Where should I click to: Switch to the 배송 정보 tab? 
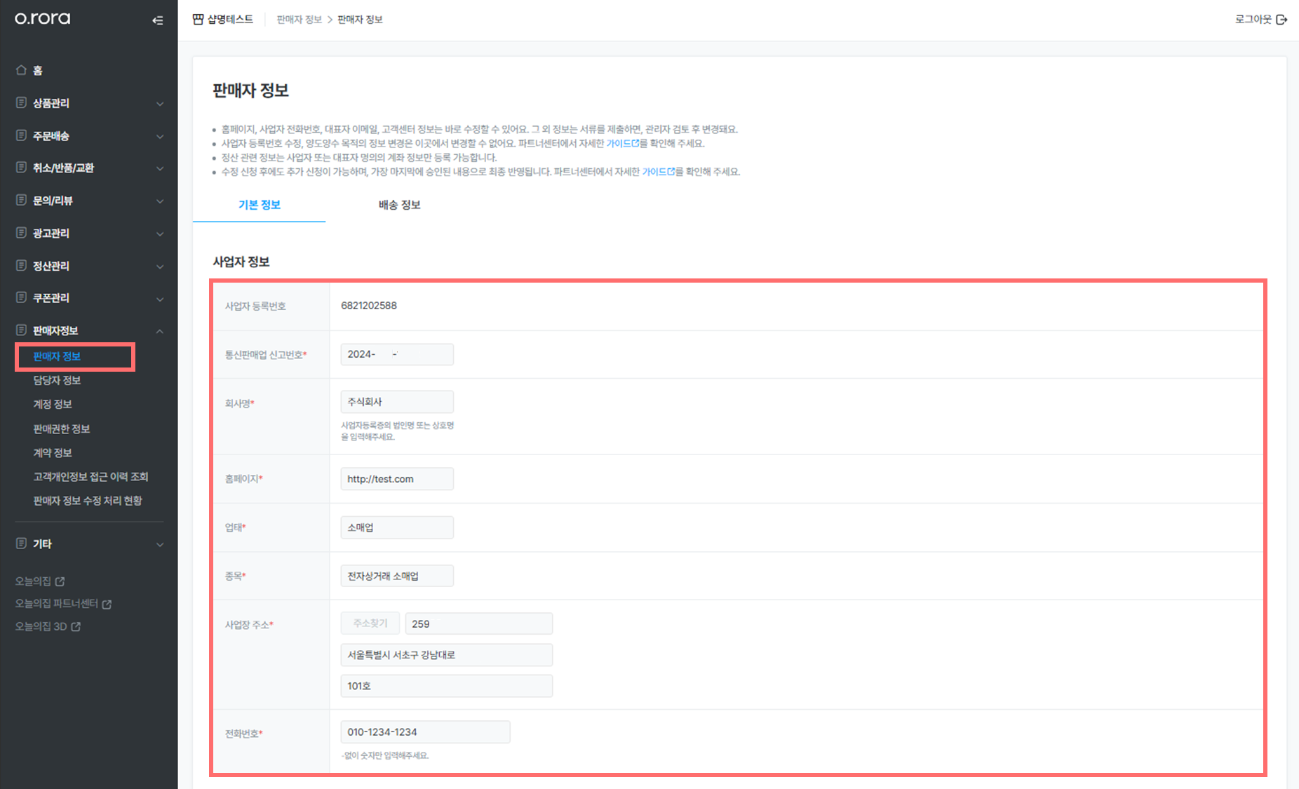(x=399, y=205)
